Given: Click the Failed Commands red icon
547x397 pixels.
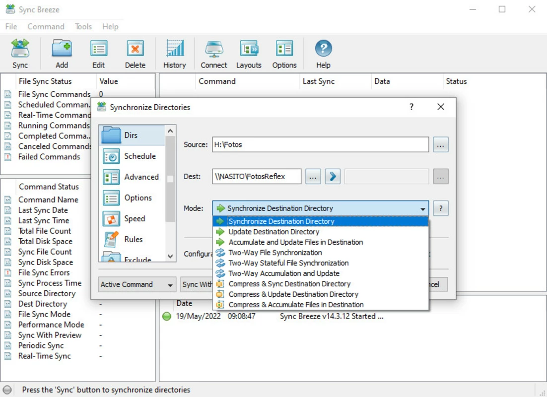Looking at the screenshot, I should 7,157.
